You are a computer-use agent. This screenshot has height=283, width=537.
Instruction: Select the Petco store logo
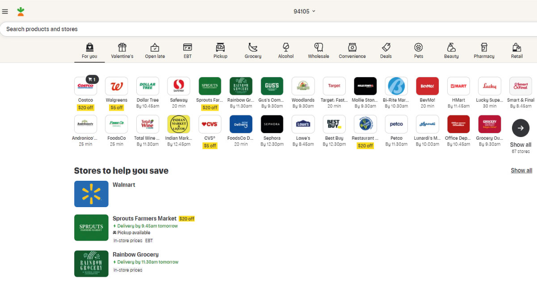[x=396, y=124]
